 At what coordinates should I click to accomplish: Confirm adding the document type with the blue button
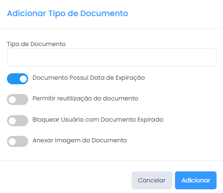[x=196, y=180]
